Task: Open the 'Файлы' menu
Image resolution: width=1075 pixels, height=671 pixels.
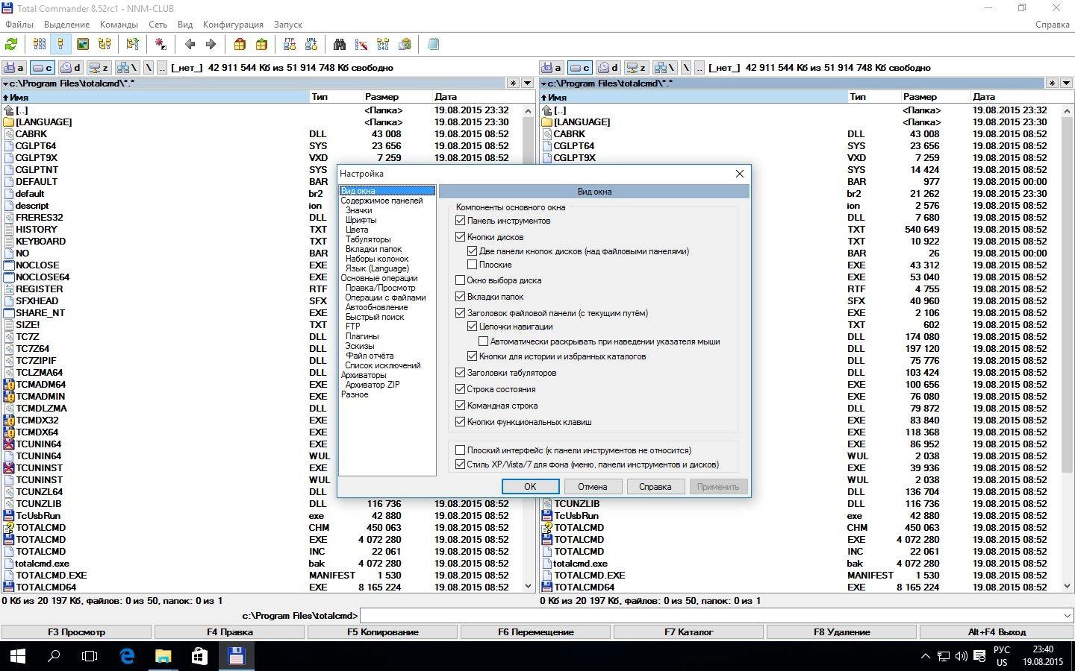Action: tap(19, 25)
